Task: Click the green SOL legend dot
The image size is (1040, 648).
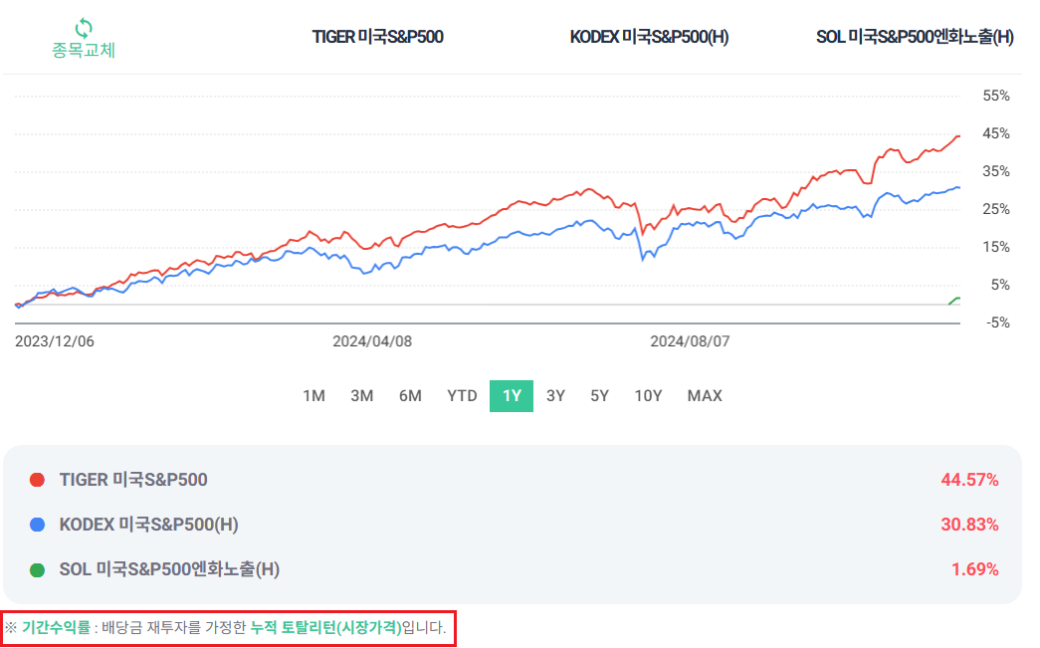Action: coord(37,569)
